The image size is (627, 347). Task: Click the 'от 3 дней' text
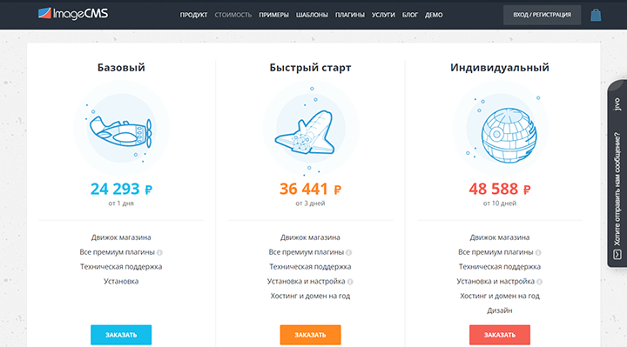pyautogui.click(x=310, y=204)
